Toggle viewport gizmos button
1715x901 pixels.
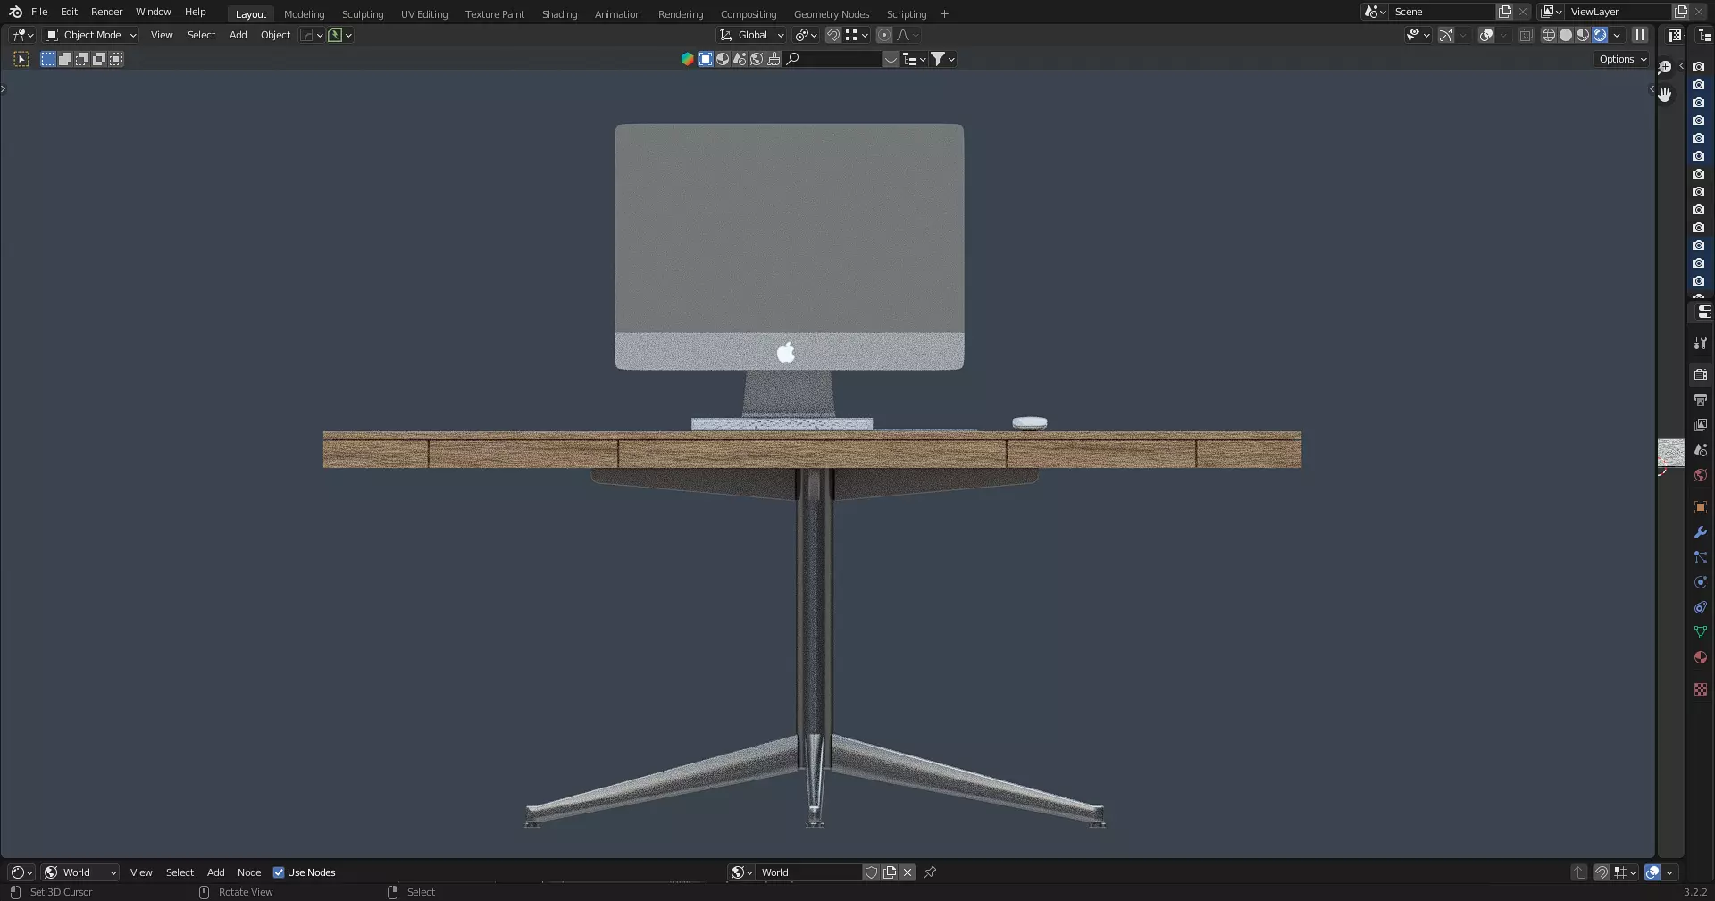pyautogui.click(x=1446, y=35)
